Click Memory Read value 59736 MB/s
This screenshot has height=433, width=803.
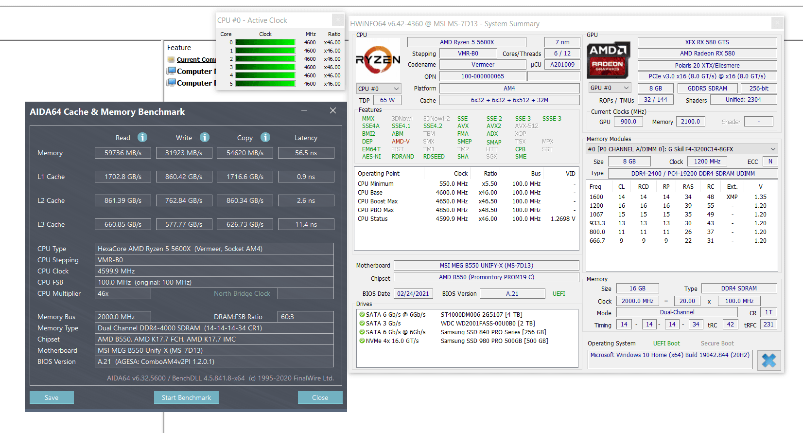123,153
